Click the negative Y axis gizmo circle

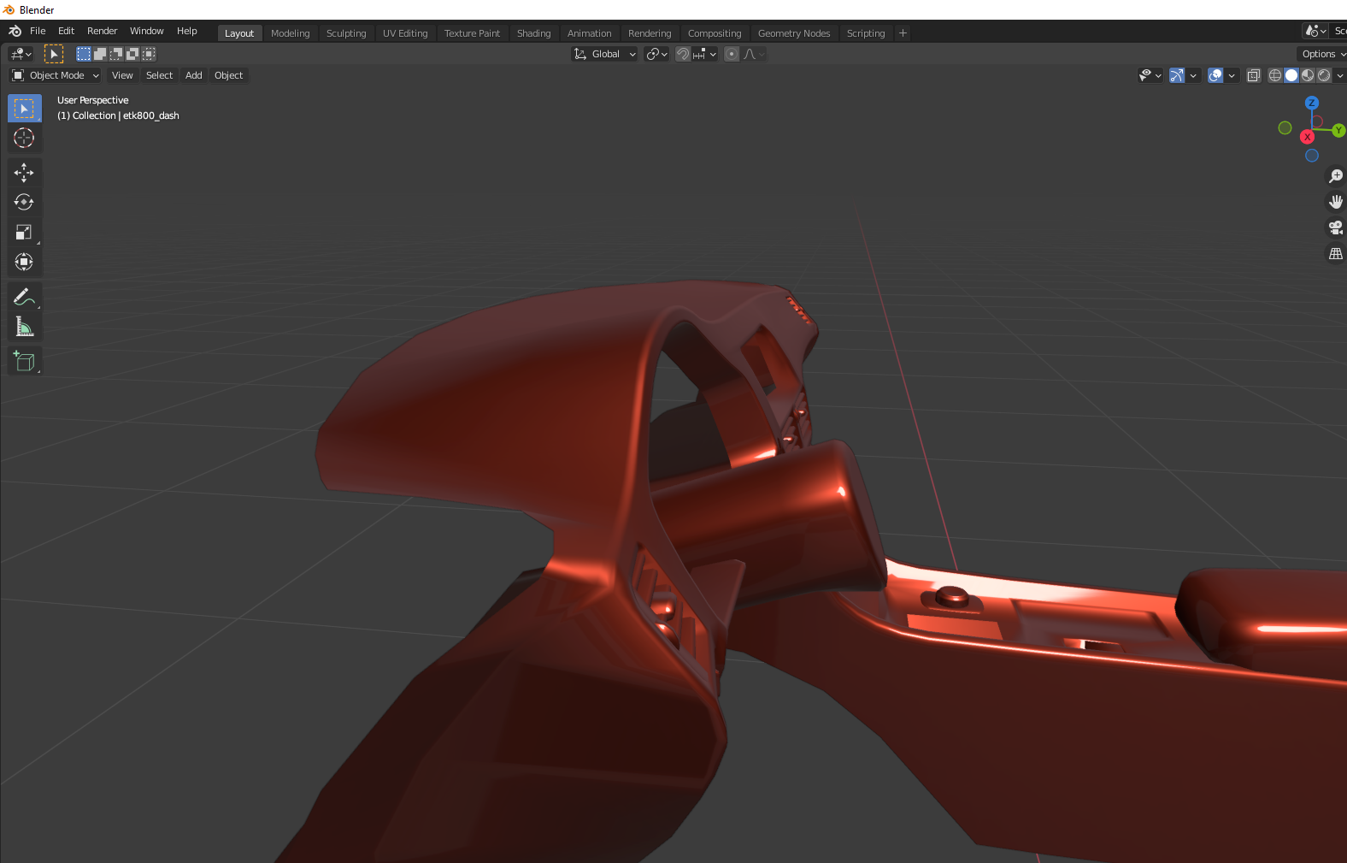1285,127
